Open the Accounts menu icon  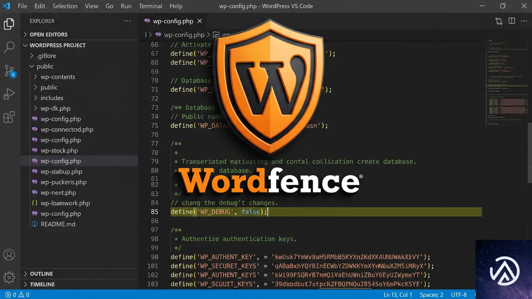pyautogui.click(x=9, y=255)
